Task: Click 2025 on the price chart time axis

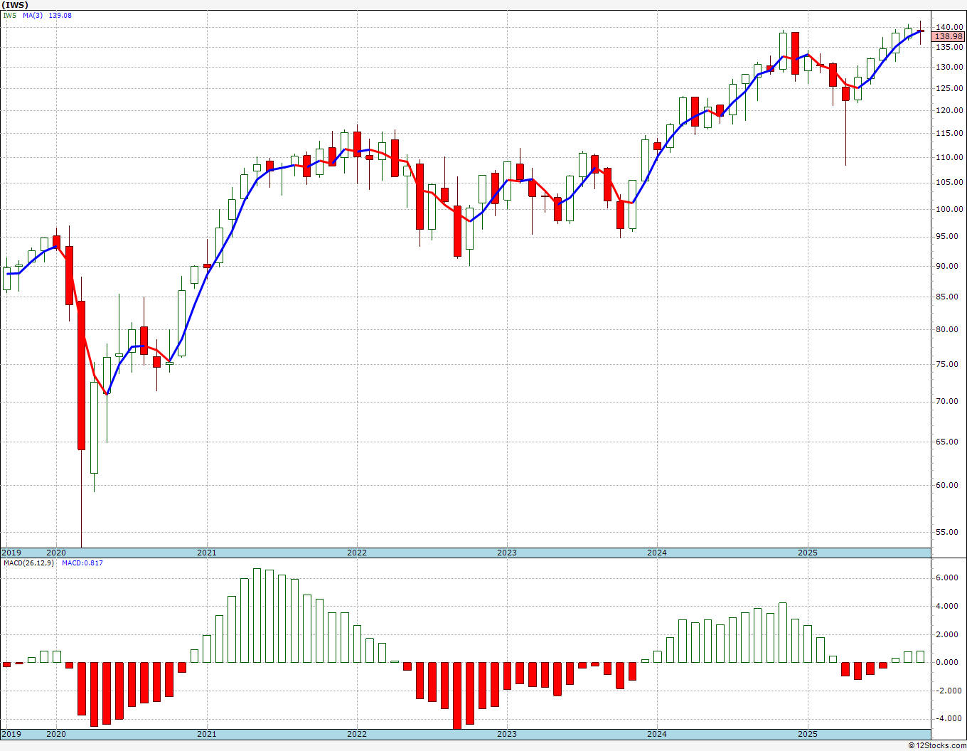Action: 808,553
